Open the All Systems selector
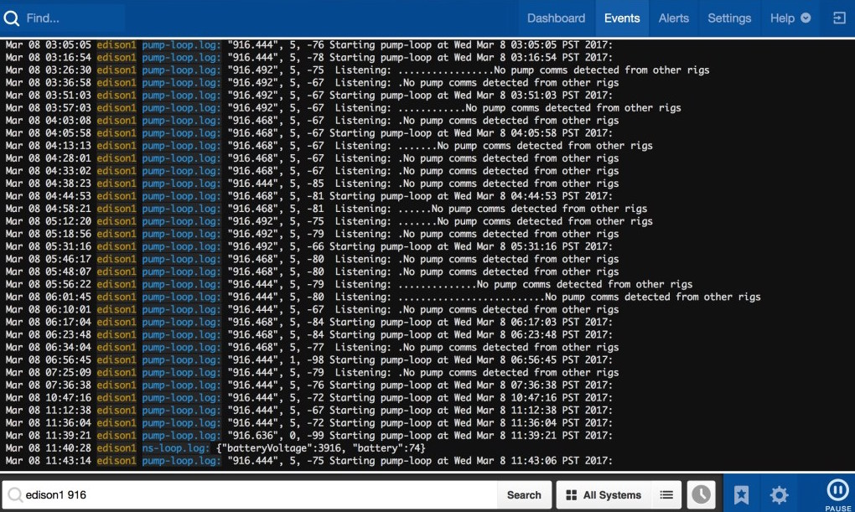The width and height of the screenshot is (855, 512). (604, 495)
